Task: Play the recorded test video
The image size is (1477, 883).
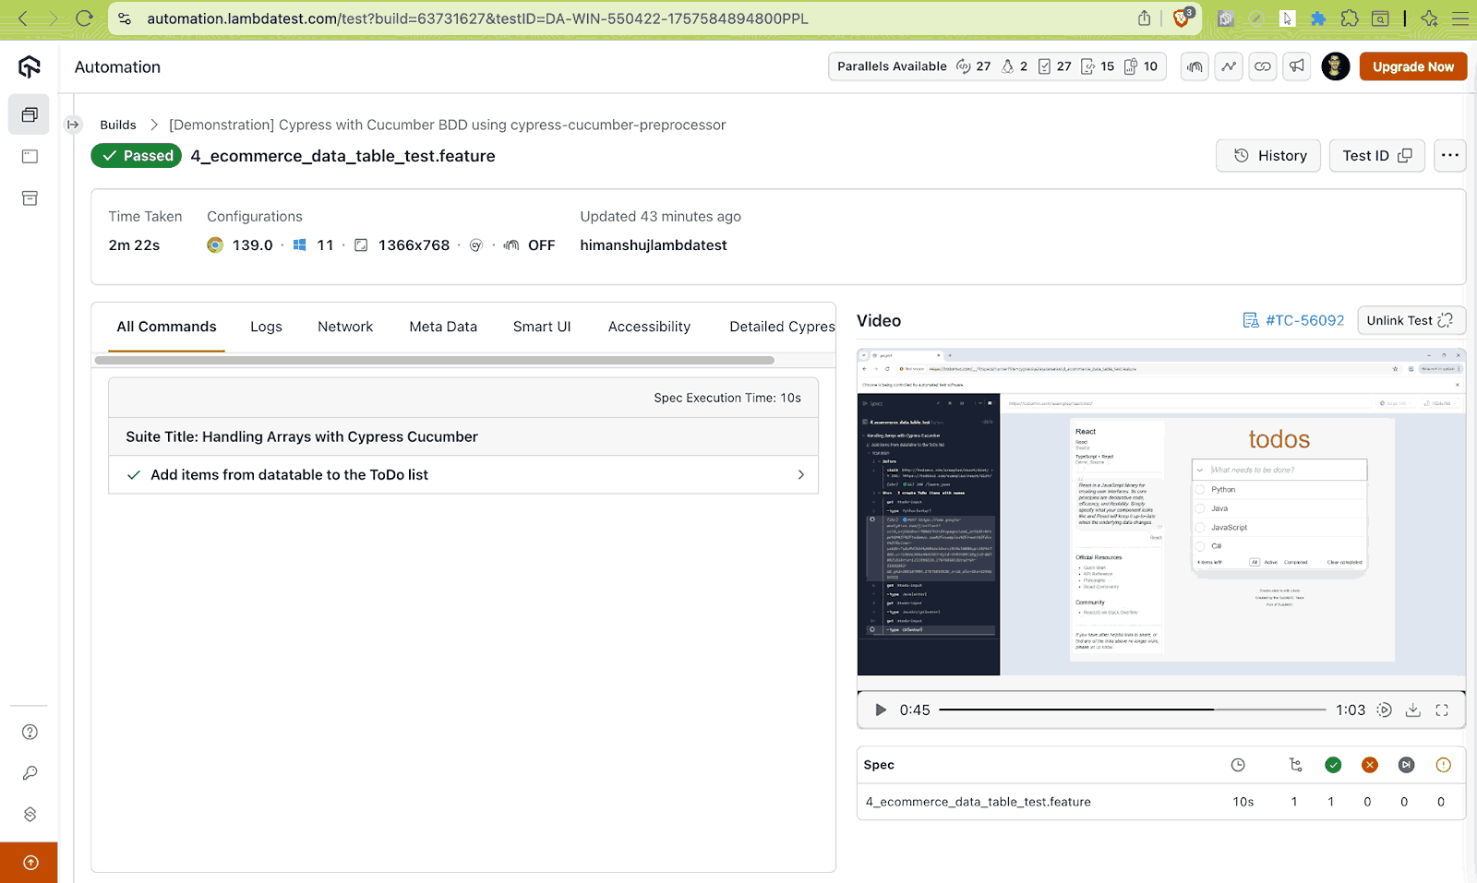Action: (879, 710)
